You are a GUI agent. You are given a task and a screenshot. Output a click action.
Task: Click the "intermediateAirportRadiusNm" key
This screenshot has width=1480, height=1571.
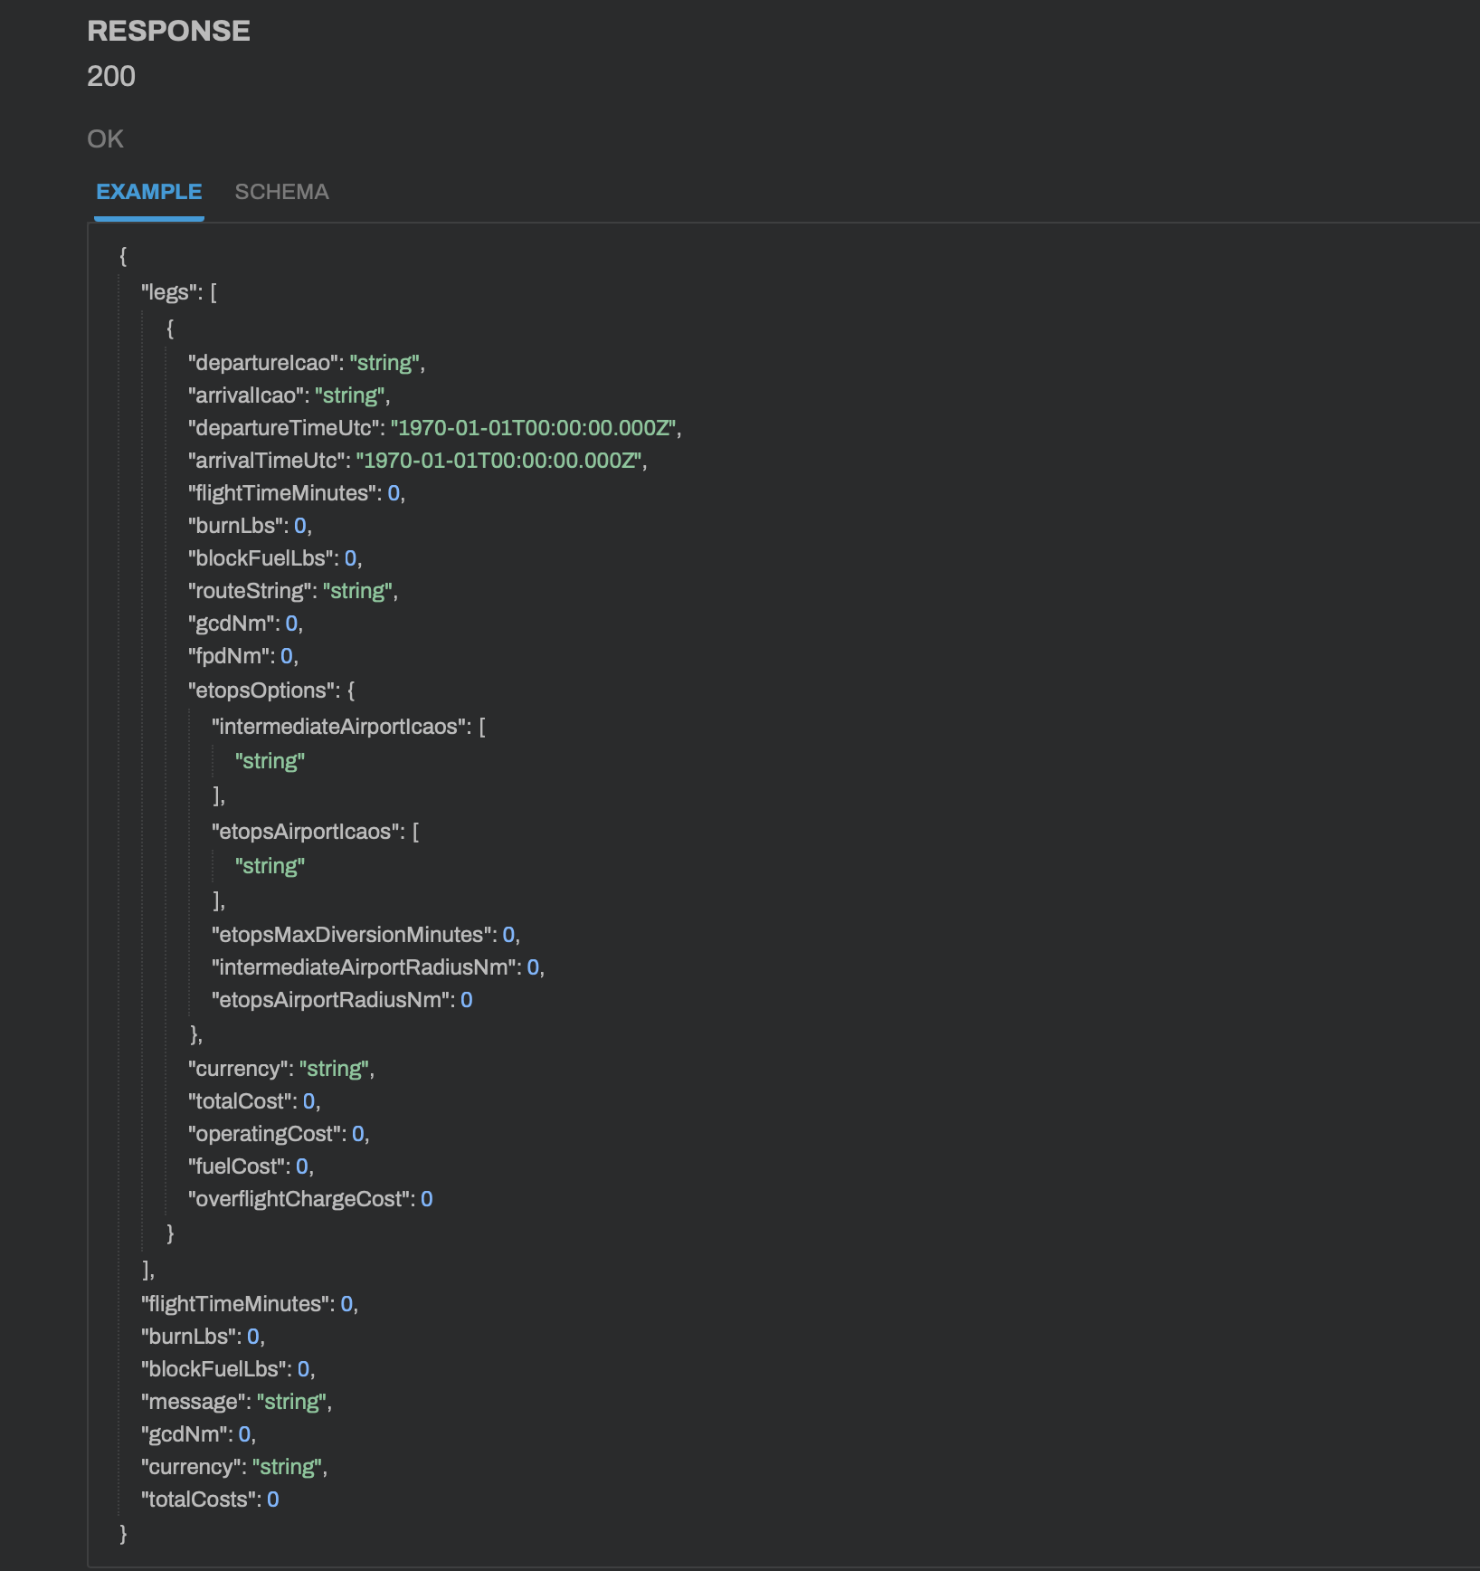coord(364,967)
